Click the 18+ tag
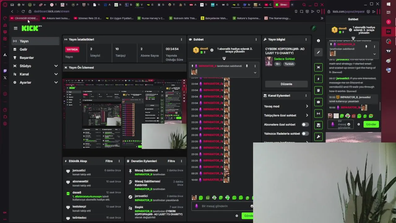The height and width of the screenshot is (223, 396). [278, 64]
